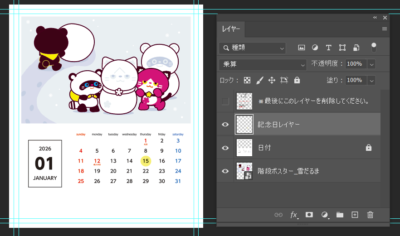Hide the 記念日レイヤー layer

pos(225,125)
